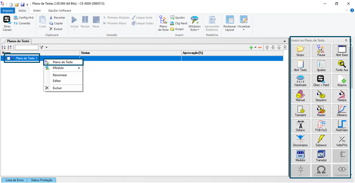This screenshot has width=355, height=183.
Task: Insert the Transient test module
Action: 300,111
